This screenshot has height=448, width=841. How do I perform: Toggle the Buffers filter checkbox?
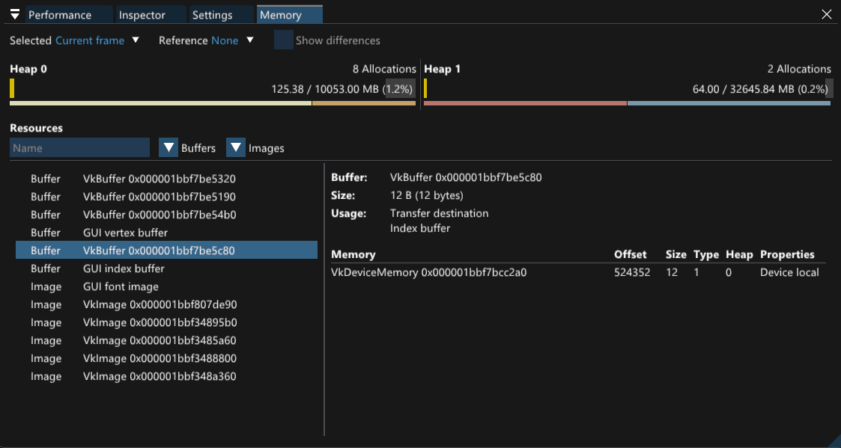[x=168, y=148]
